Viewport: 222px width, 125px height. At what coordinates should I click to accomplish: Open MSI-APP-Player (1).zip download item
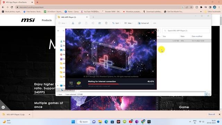point(14,115)
